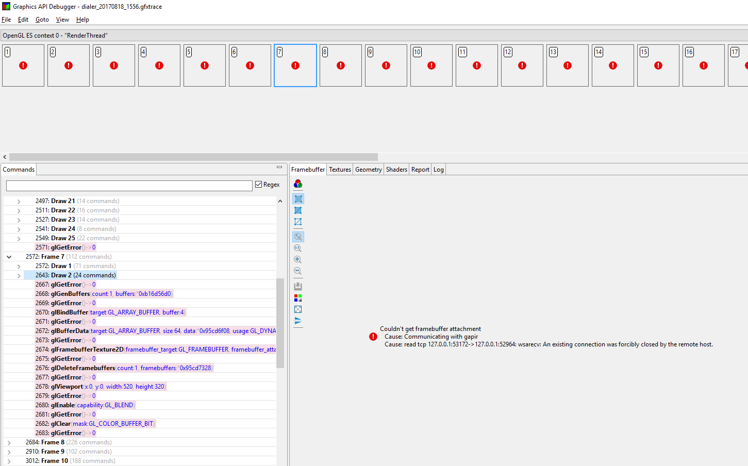Select the glBufferData command at line 2672
The image size is (748, 466).
(103, 330)
